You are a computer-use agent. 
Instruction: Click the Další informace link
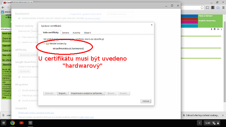[x=87, y=117]
